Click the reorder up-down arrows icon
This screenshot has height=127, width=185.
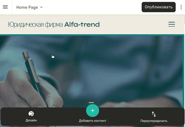154,114
